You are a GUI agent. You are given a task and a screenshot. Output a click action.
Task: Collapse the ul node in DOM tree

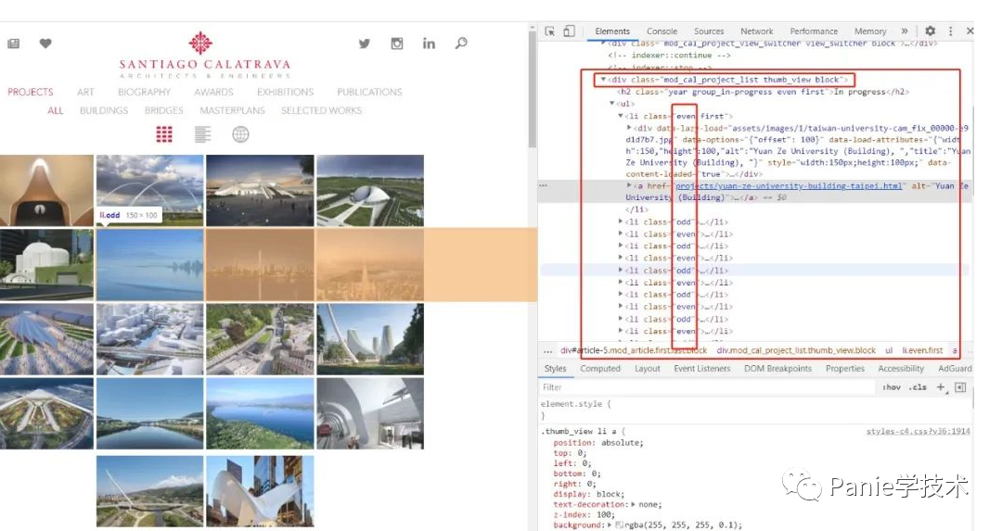[611, 104]
